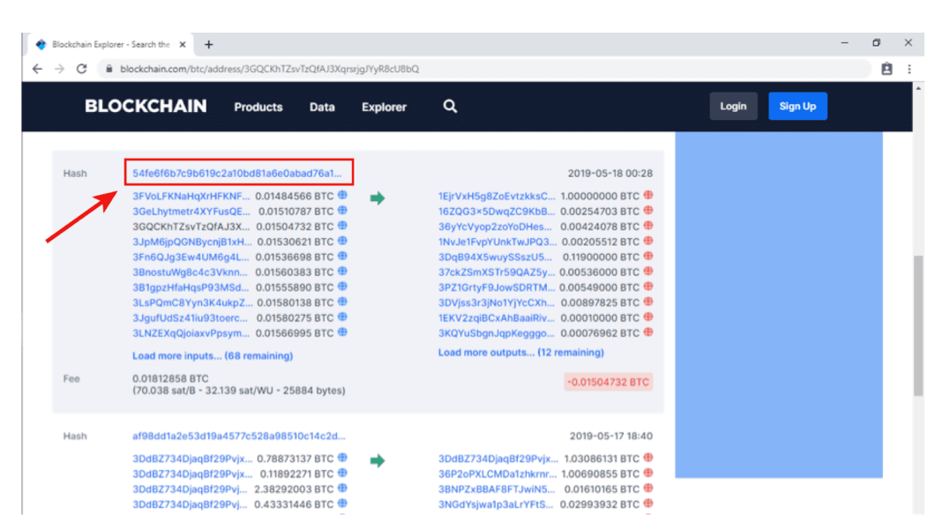Click the site info padlock icon
This screenshot has width=928, height=522.
[109, 69]
